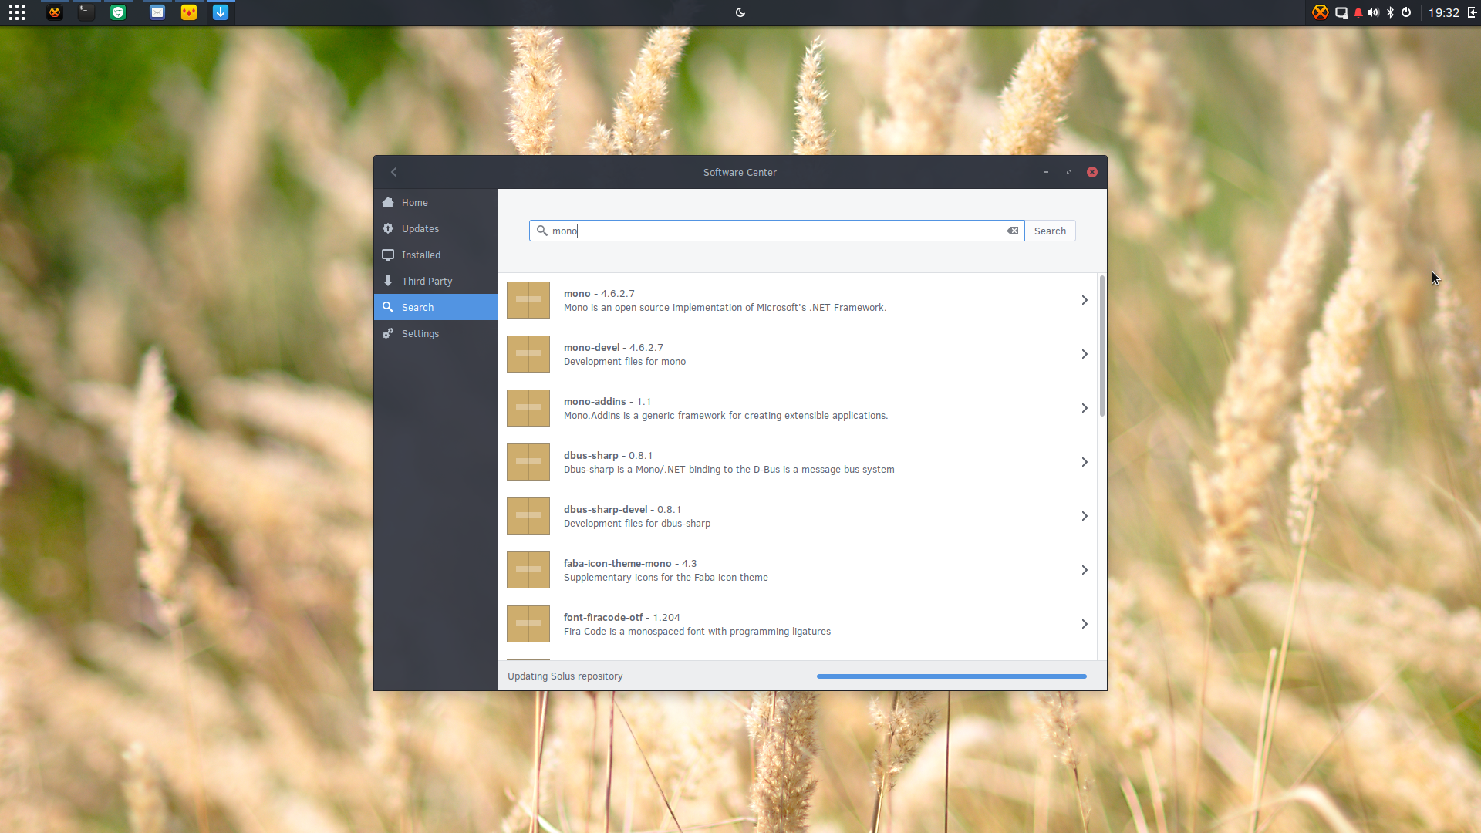Go to Third Party section
1481x833 pixels.
[x=436, y=281]
